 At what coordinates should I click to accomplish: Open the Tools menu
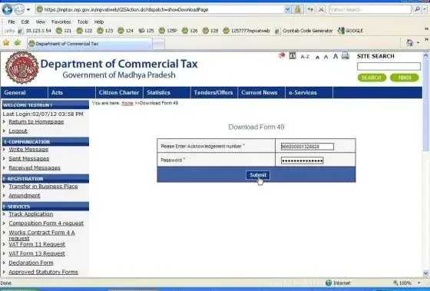pyautogui.click(x=83, y=22)
